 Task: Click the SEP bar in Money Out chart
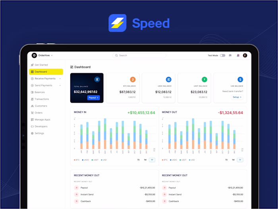(x=217, y=141)
